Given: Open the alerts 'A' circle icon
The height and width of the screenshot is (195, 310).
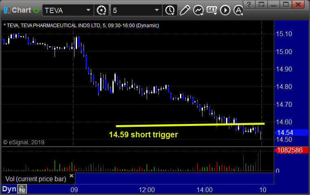Looking at the screenshot, I should pos(238,10).
